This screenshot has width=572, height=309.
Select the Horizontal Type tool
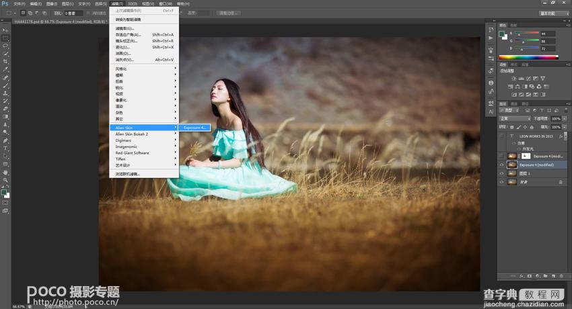point(5,148)
